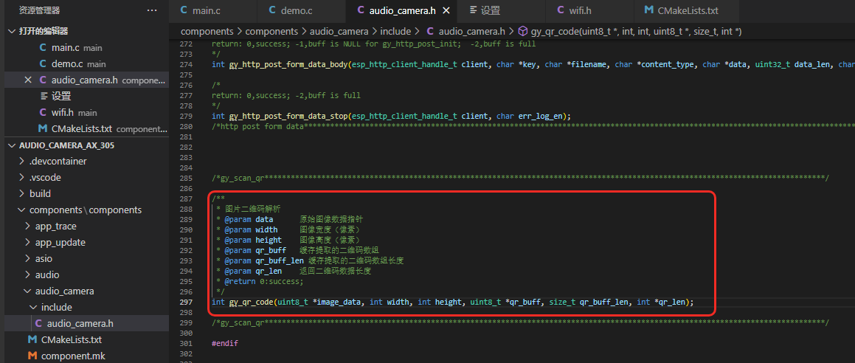The image size is (855, 363).
Task: Click @param qr_buff_len comment line
Action: click(x=310, y=260)
